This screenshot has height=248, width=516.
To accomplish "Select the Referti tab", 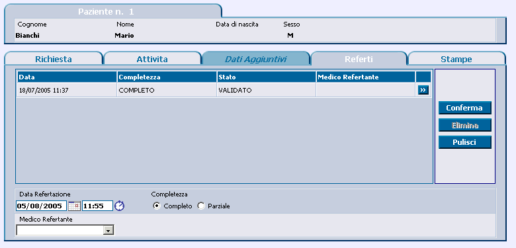I will click(x=359, y=60).
